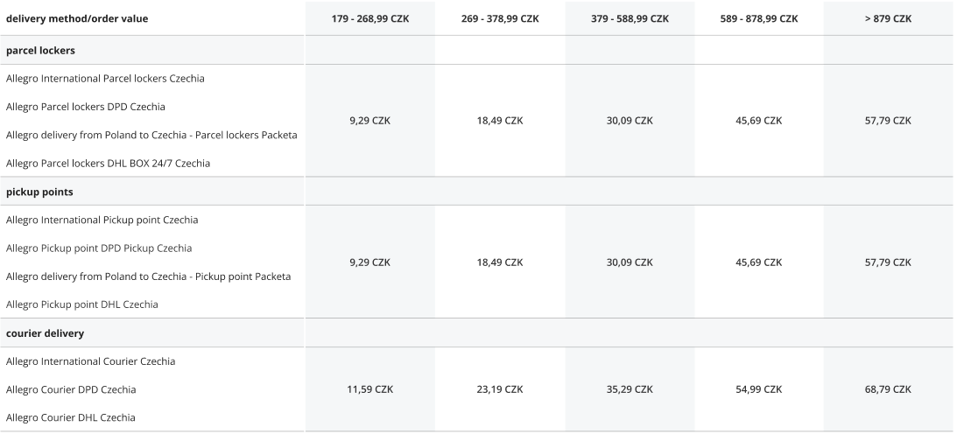Select the 68,79 CZK courier price cell
The height and width of the screenshot is (434, 957).
(888, 389)
